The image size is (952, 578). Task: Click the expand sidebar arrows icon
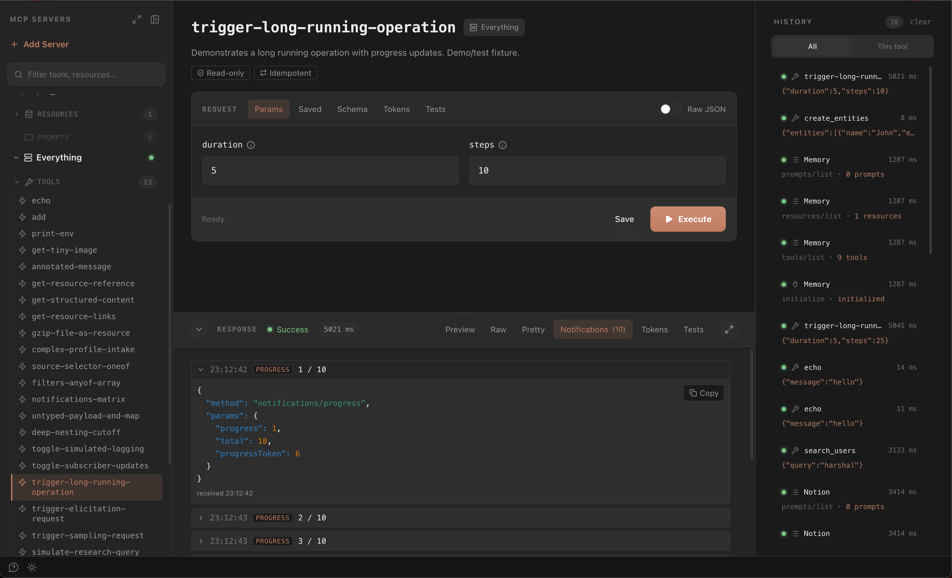[x=137, y=19]
